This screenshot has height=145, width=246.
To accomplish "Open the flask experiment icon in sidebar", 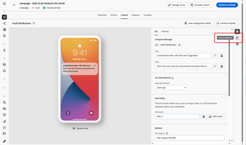I will 4,50.
